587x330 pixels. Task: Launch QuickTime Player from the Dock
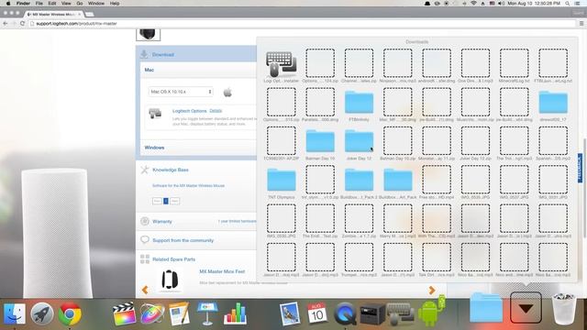coord(345,313)
